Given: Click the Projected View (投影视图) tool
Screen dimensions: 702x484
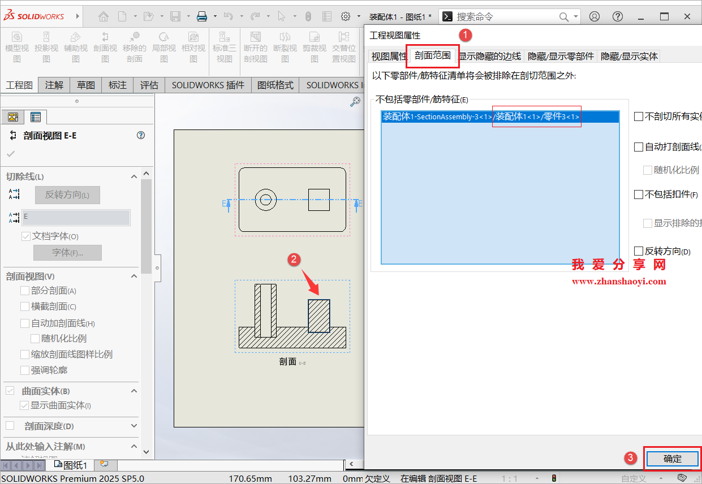Looking at the screenshot, I should point(46,47).
